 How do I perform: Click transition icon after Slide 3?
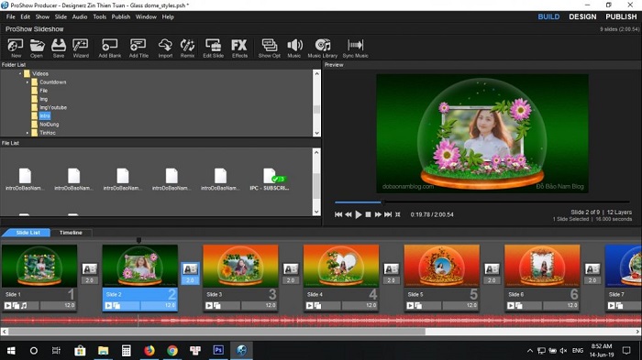[x=291, y=269]
